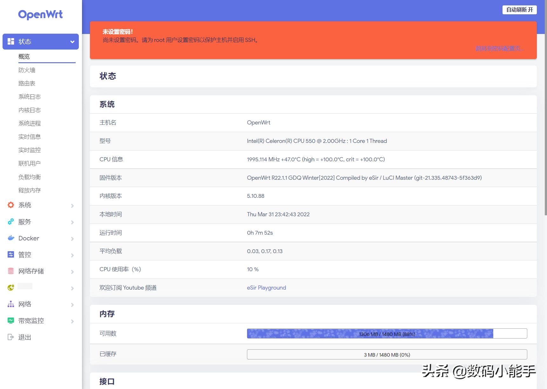This screenshot has height=389, width=547.
Task: Click the 跳转到密码配置页 link
Action: click(x=500, y=49)
